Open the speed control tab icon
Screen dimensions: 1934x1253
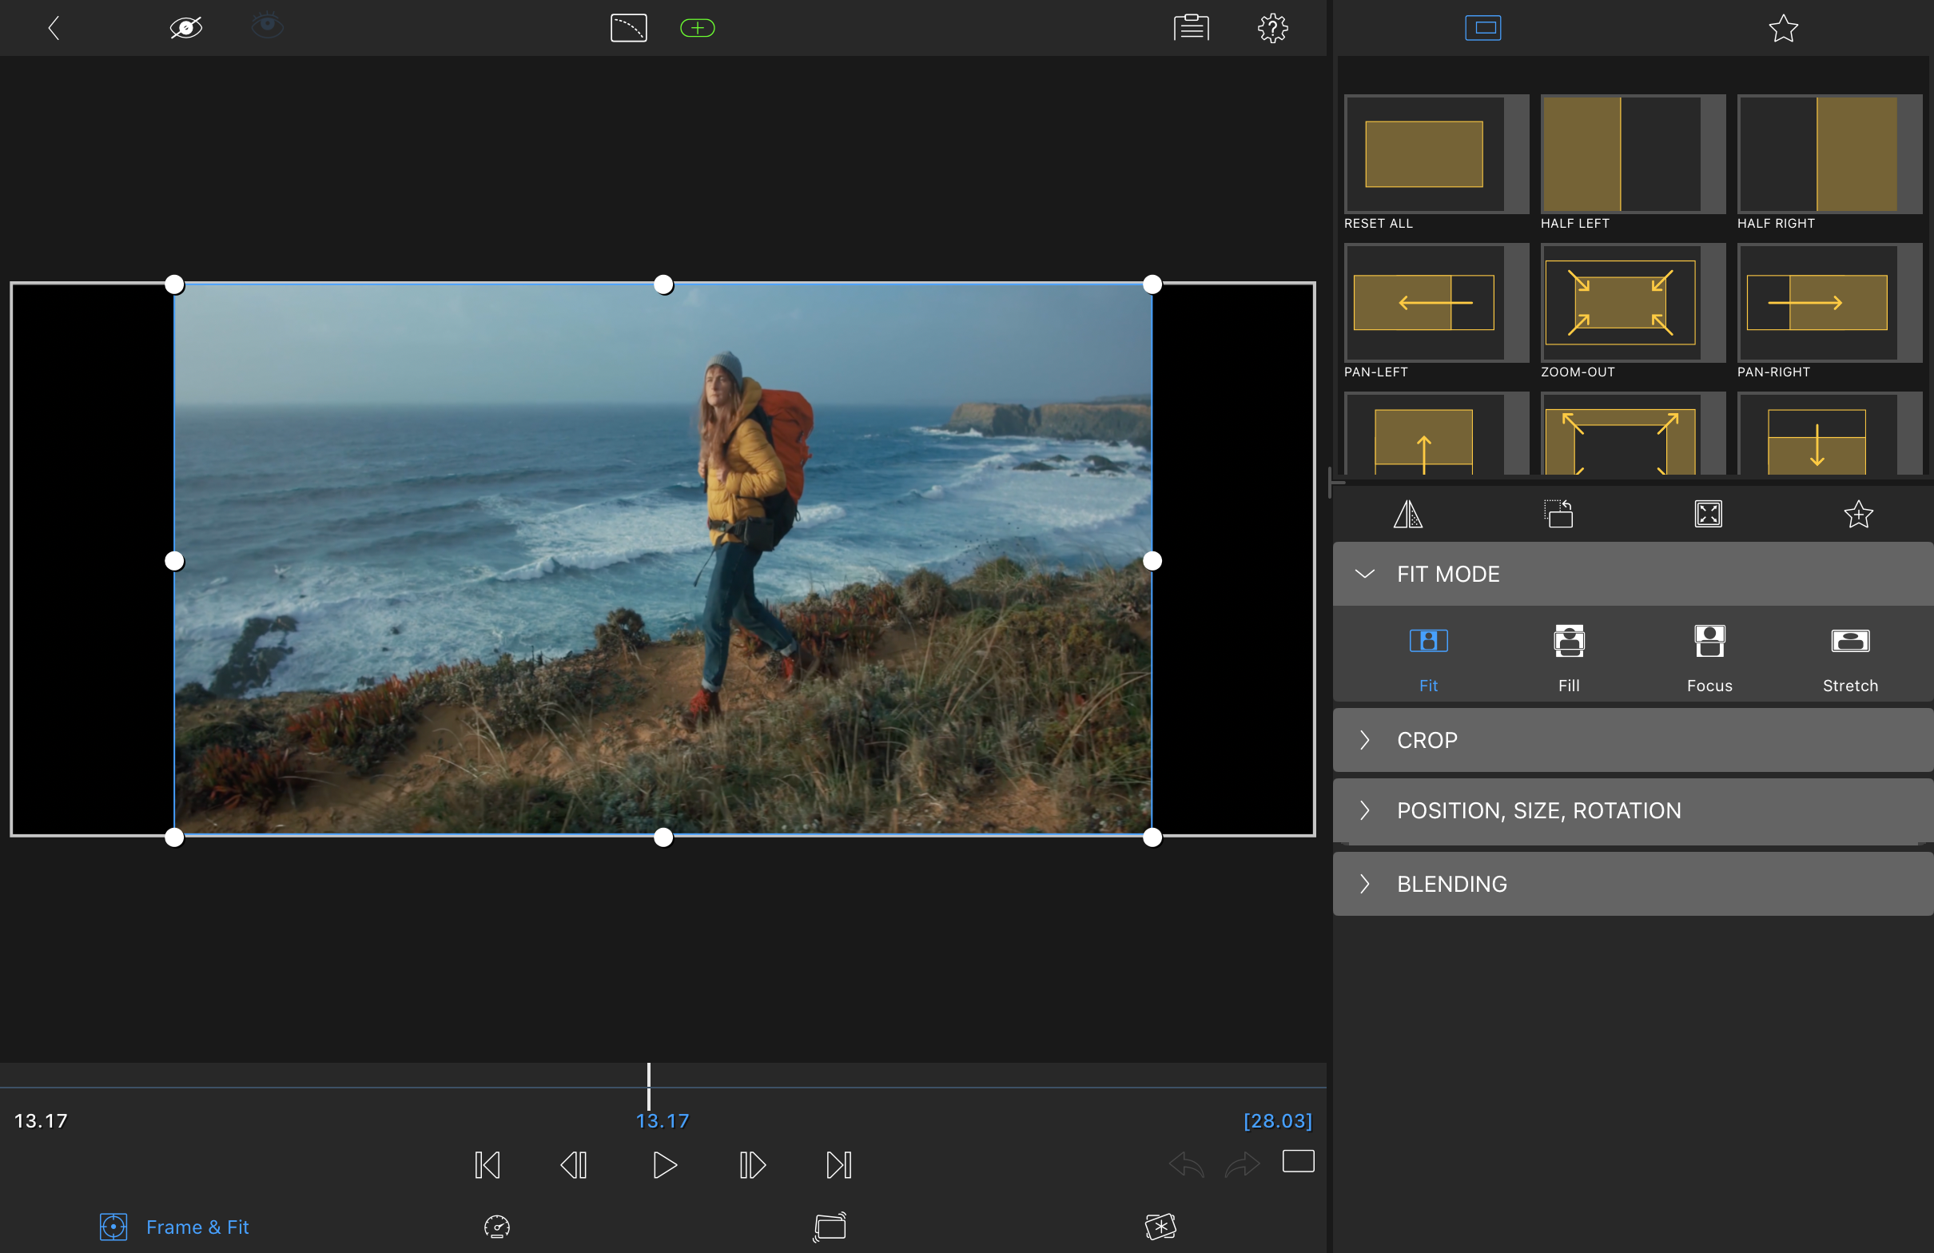pyautogui.click(x=496, y=1226)
